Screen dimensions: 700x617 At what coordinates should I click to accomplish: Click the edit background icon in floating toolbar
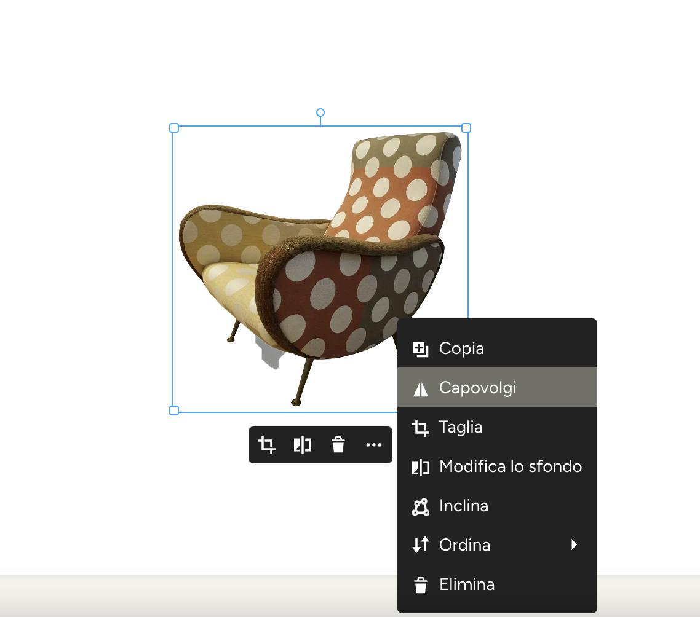[x=302, y=445]
